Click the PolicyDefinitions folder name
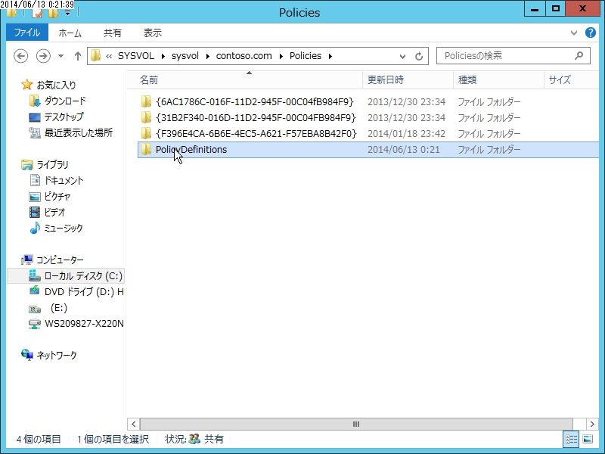This screenshot has width=605, height=454. tap(191, 149)
